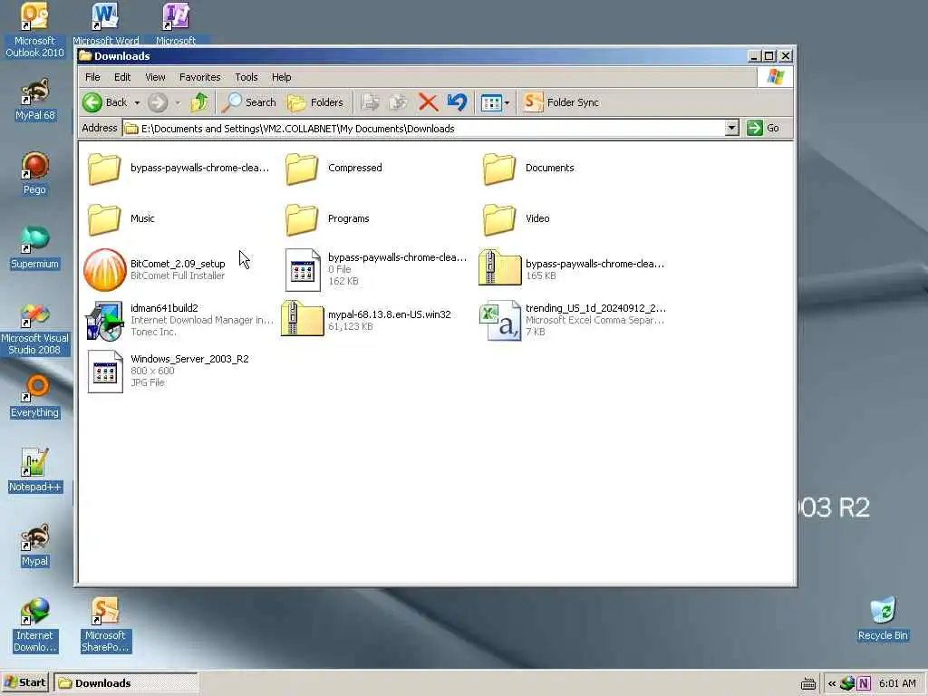Open the View menu
The image size is (928, 696).
coord(155,77)
